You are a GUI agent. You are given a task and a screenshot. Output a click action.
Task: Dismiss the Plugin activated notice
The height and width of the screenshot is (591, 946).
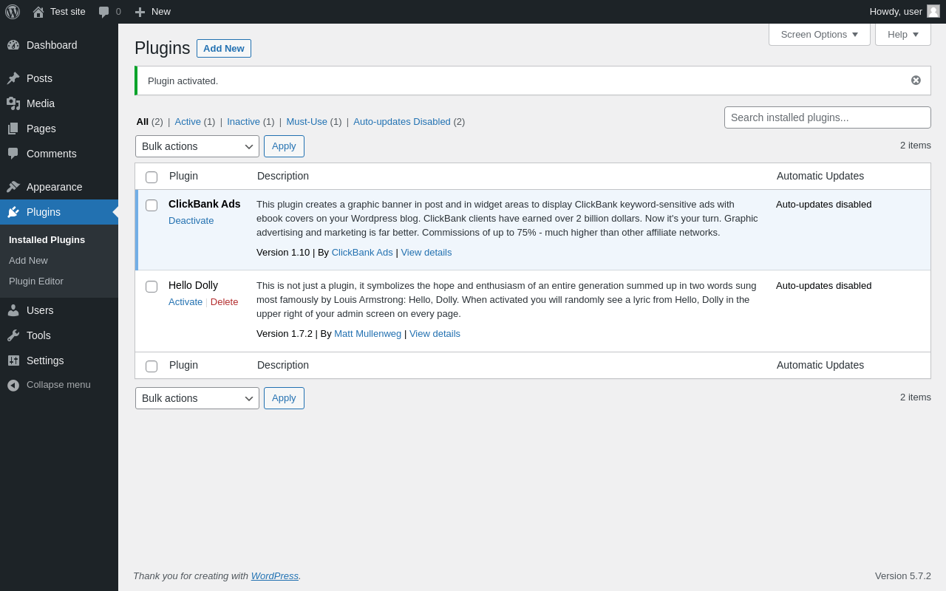(x=916, y=81)
